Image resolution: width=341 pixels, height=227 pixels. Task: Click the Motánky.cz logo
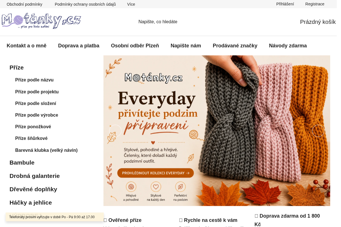[x=41, y=21]
